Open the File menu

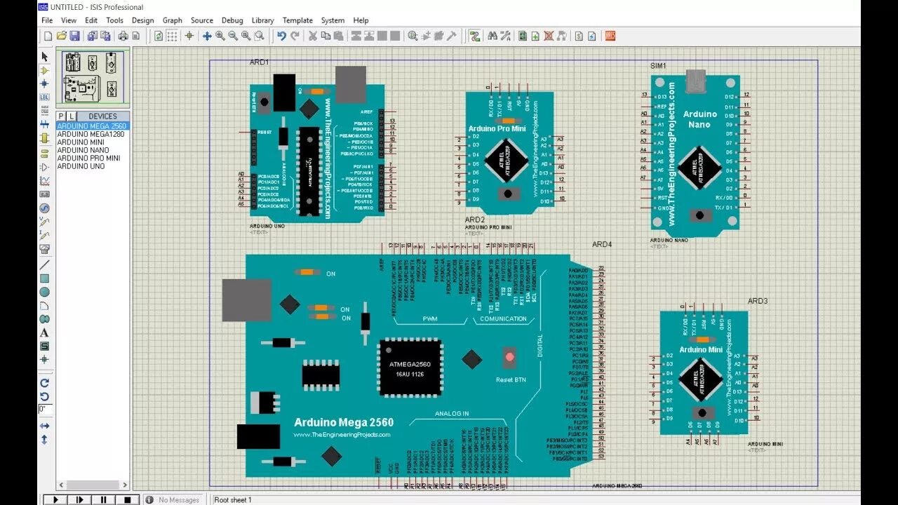(47, 20)
